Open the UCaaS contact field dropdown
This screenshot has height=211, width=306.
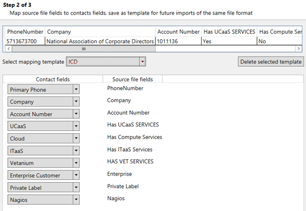pyautogui.click(x=76, y=127)
